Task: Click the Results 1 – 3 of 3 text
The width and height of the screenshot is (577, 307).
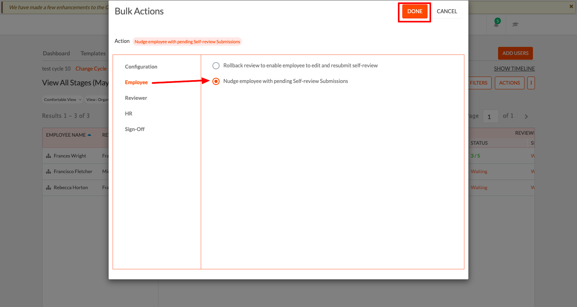Action: tap(66, 116)
